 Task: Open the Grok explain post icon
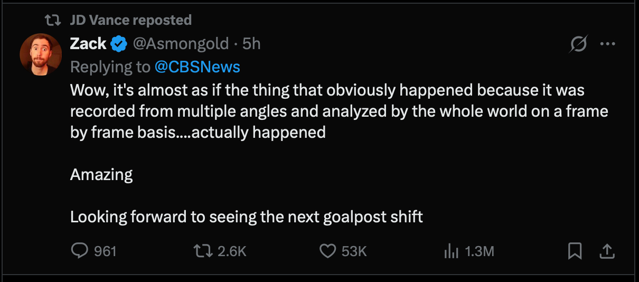click(578, 44)
